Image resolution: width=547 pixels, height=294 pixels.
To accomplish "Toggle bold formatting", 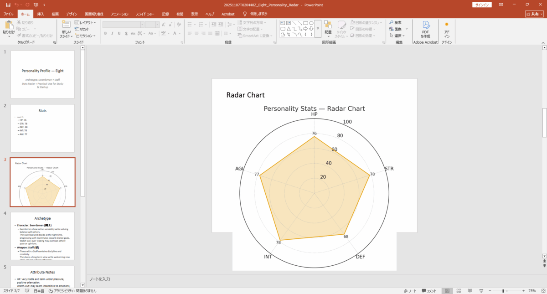I will tap(105, 33).
